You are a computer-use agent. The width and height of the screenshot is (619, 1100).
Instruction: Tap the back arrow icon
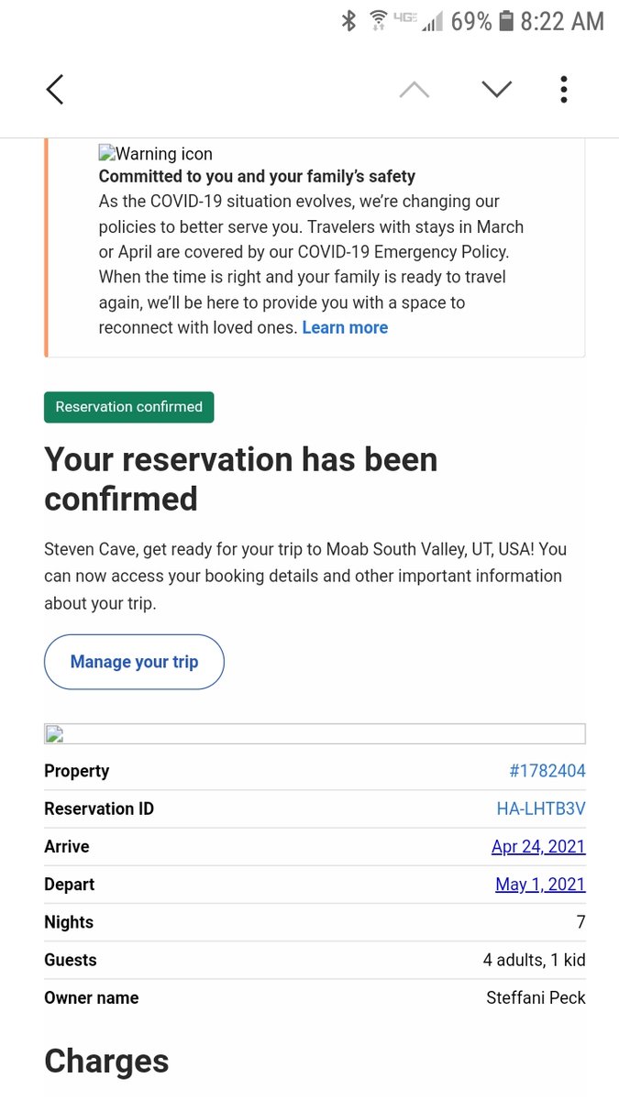(55, 90)
